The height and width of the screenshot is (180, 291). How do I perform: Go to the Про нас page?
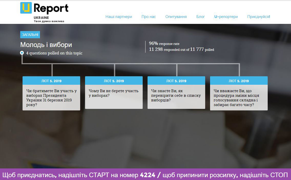click(x=149, y=17)
